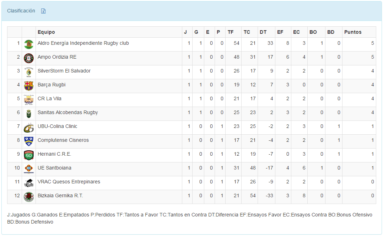Image resolution: width=383 pixels, height=236 pixels.
Task: Click the TF column header
Action: (x=231, y=32)
